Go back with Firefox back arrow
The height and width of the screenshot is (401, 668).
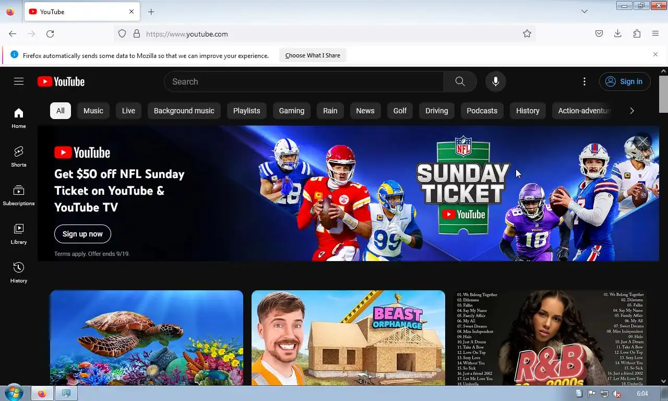click(x=13, y=34)
